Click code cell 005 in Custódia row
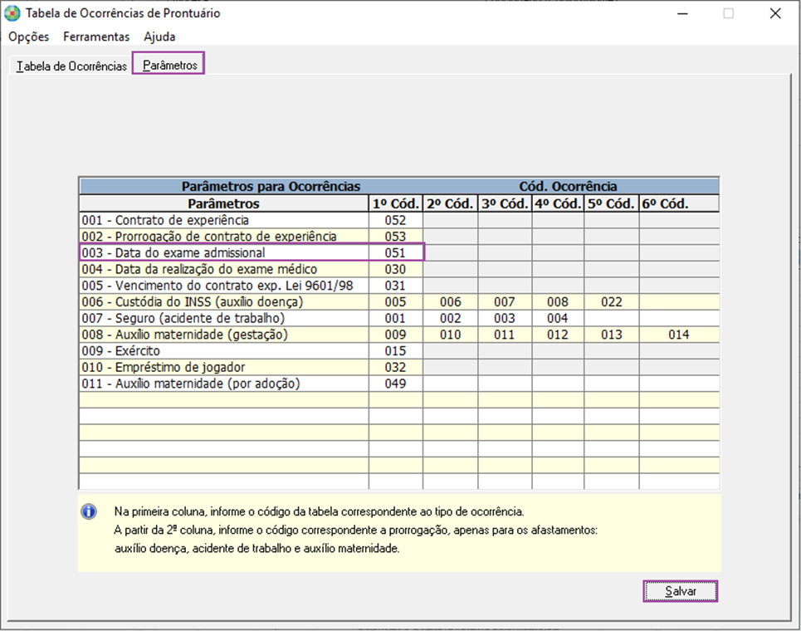Screen dimensions: 801x631 tap(395, 302)
